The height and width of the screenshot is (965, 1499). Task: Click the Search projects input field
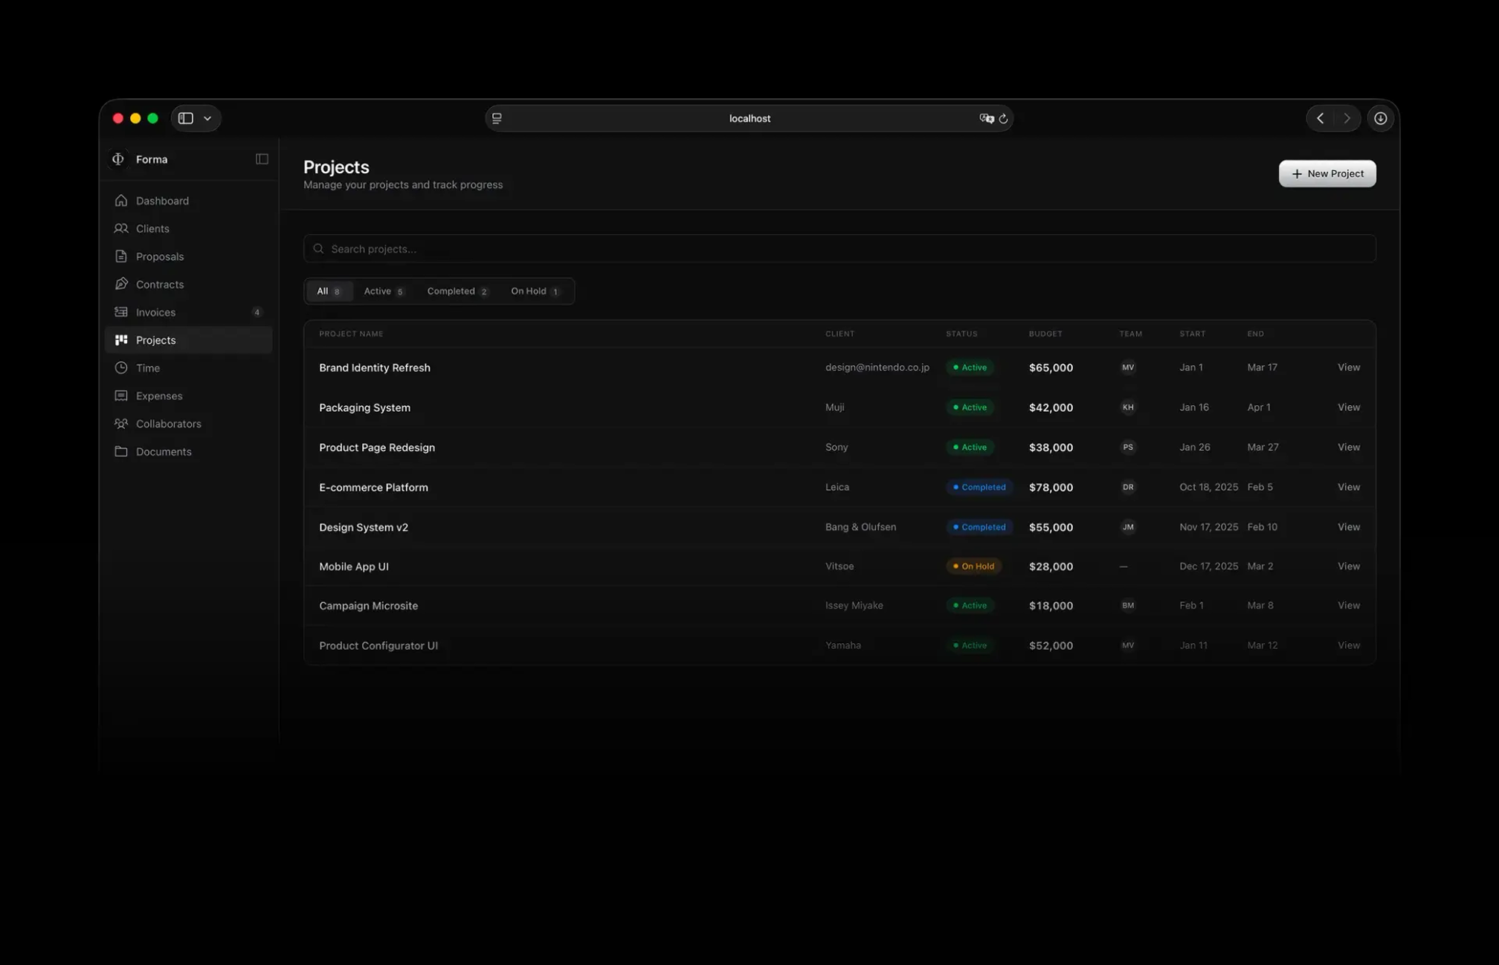pos(839,249)
